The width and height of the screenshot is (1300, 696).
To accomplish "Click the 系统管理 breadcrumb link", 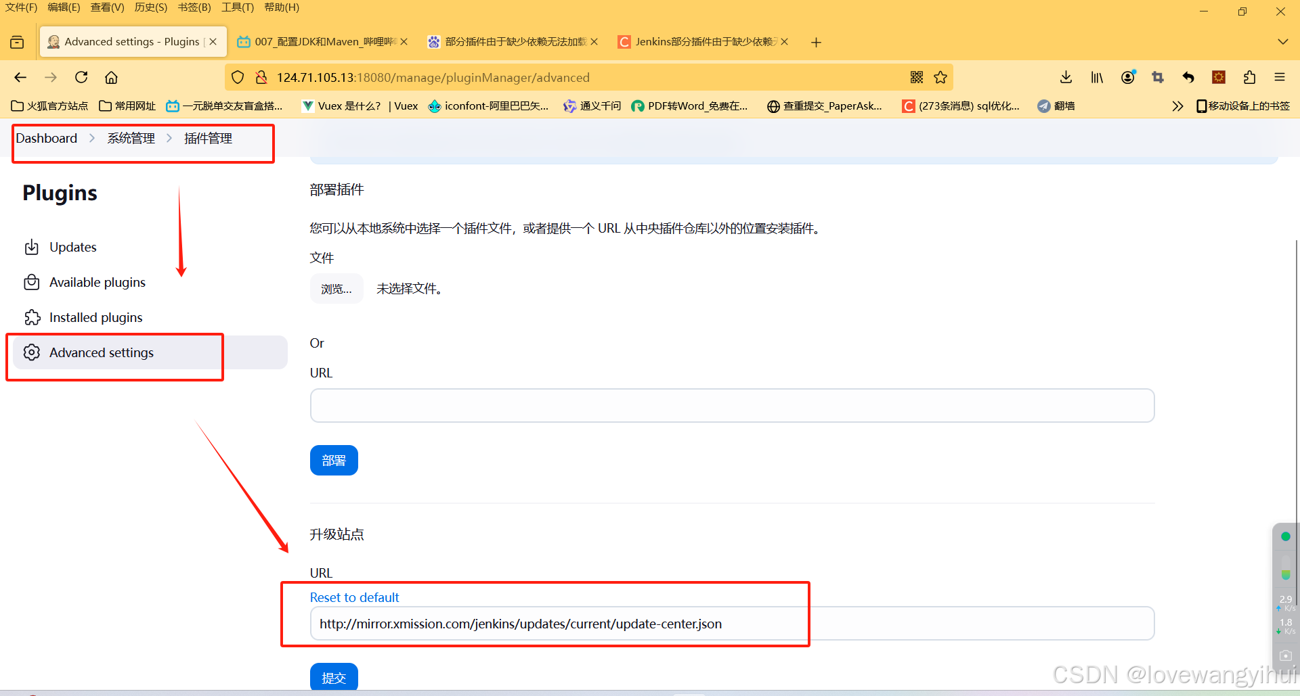I will pos(131,138).
